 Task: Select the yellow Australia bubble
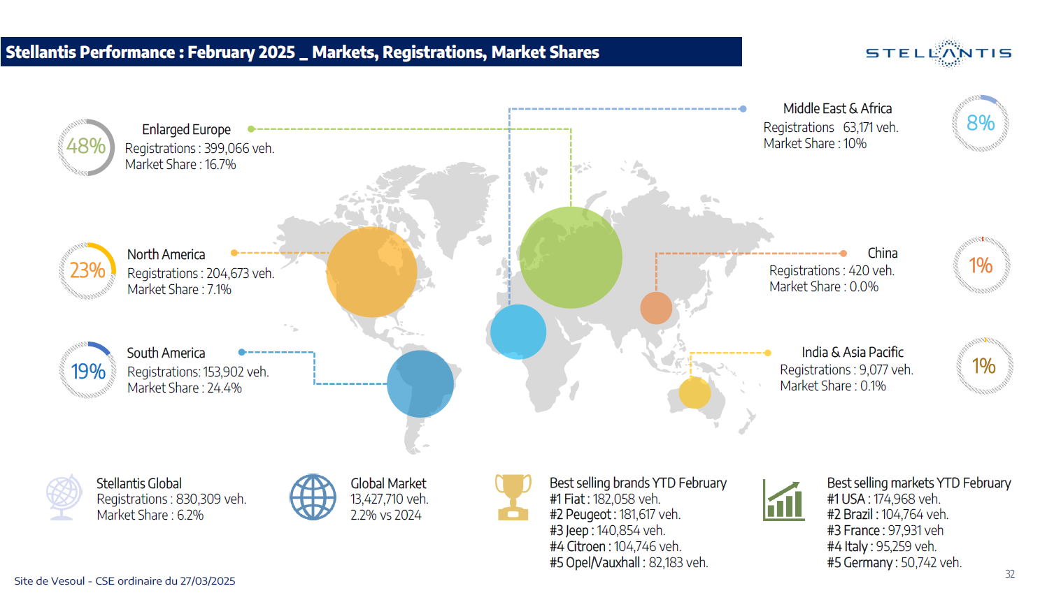(x=695, y=393)
